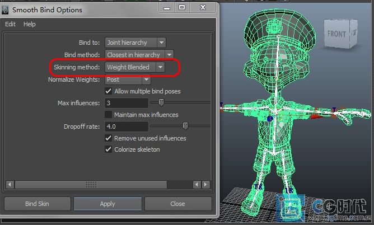
Task: Click the second-to-last scrollbar left arrow
Action: (x=197, y=185)
